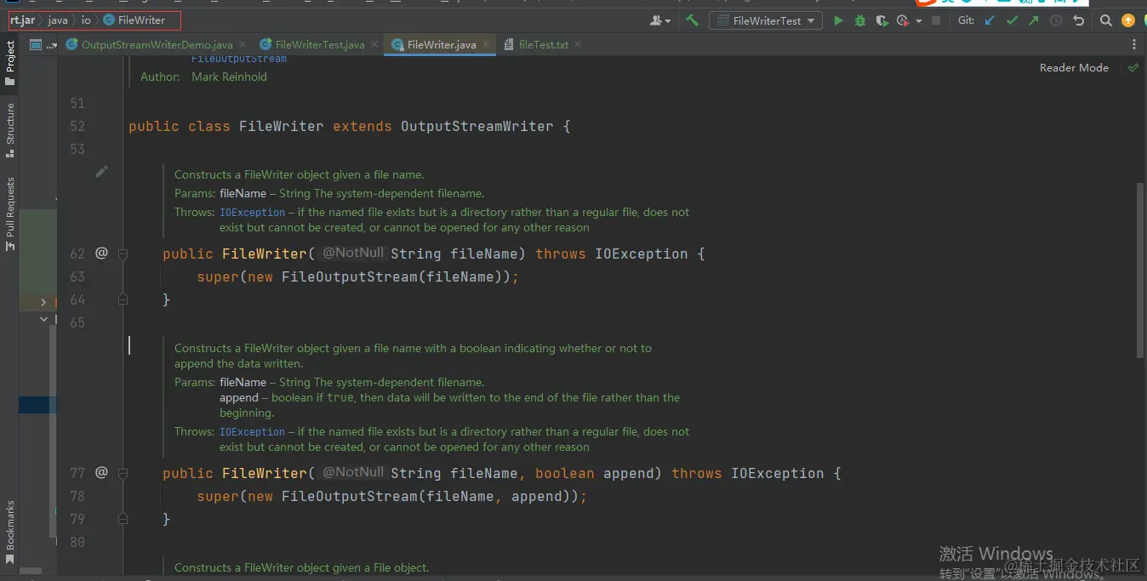The width and height of the screenshot is (1147, 581).
Task: Click the @NotNull hint on line 62
Action: tap(353, 253)
